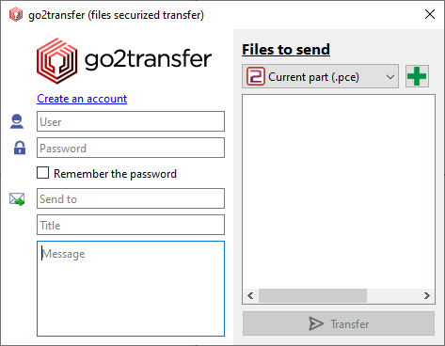Viewport: 445px width, 346px height.
Task: Click the user silhouette icon
Action: click(17, 121)
